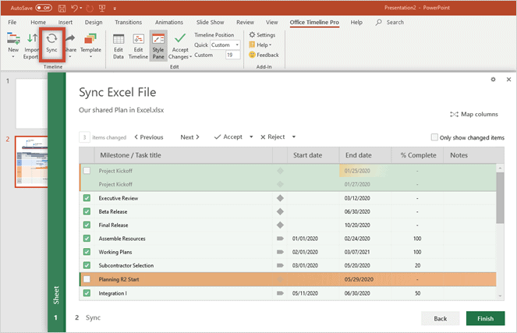
Task: Open the Slide Show tab
Action: coord(210,22)
